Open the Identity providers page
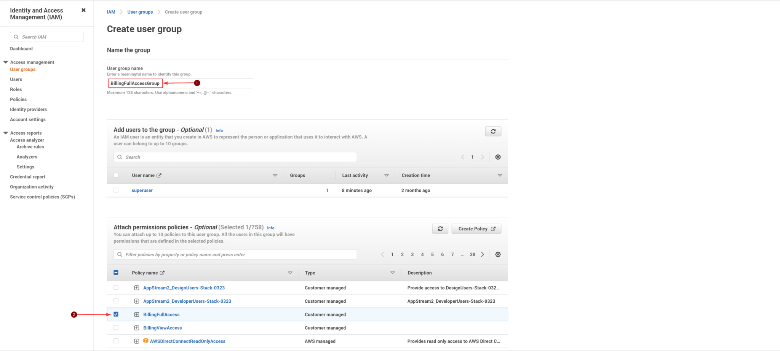This screenshot has width=780, height=351. [28, 109]
